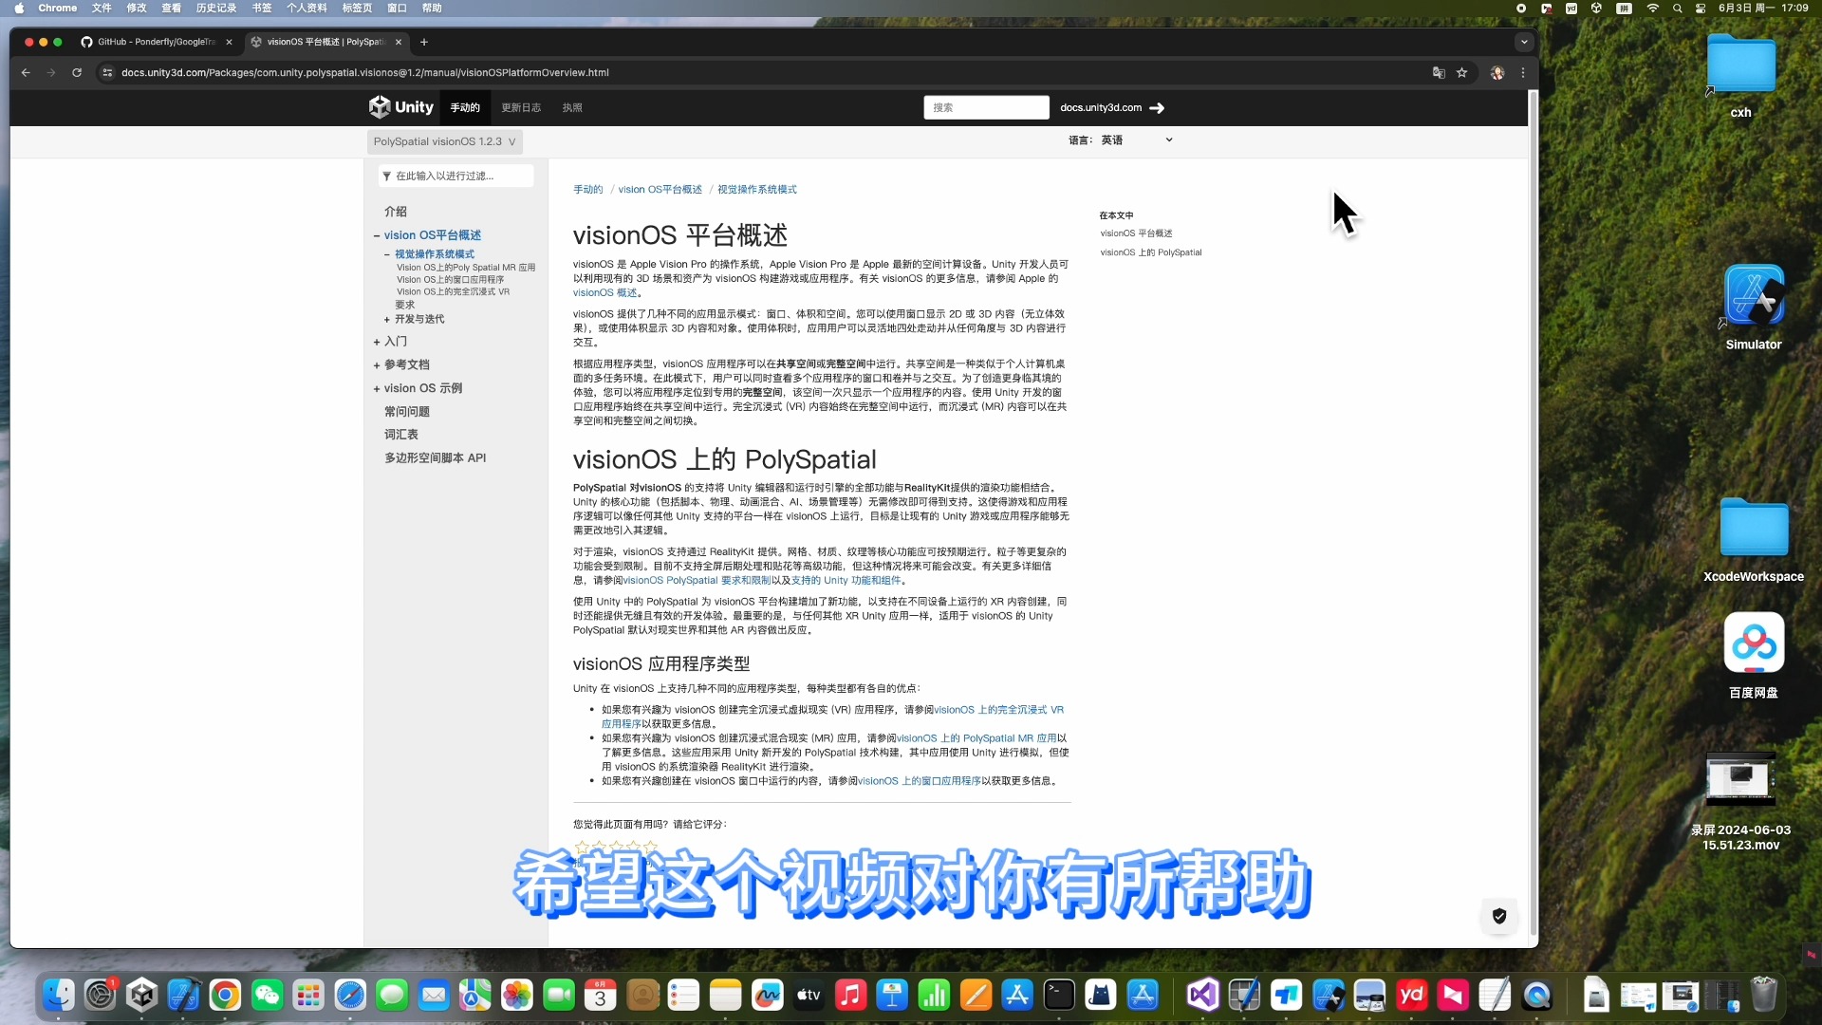Launch Unity Hub from the dock

142,995
